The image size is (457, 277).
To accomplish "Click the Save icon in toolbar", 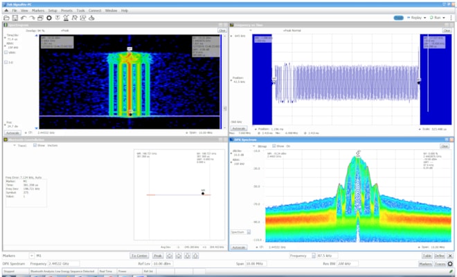I will tap(15, 17).
